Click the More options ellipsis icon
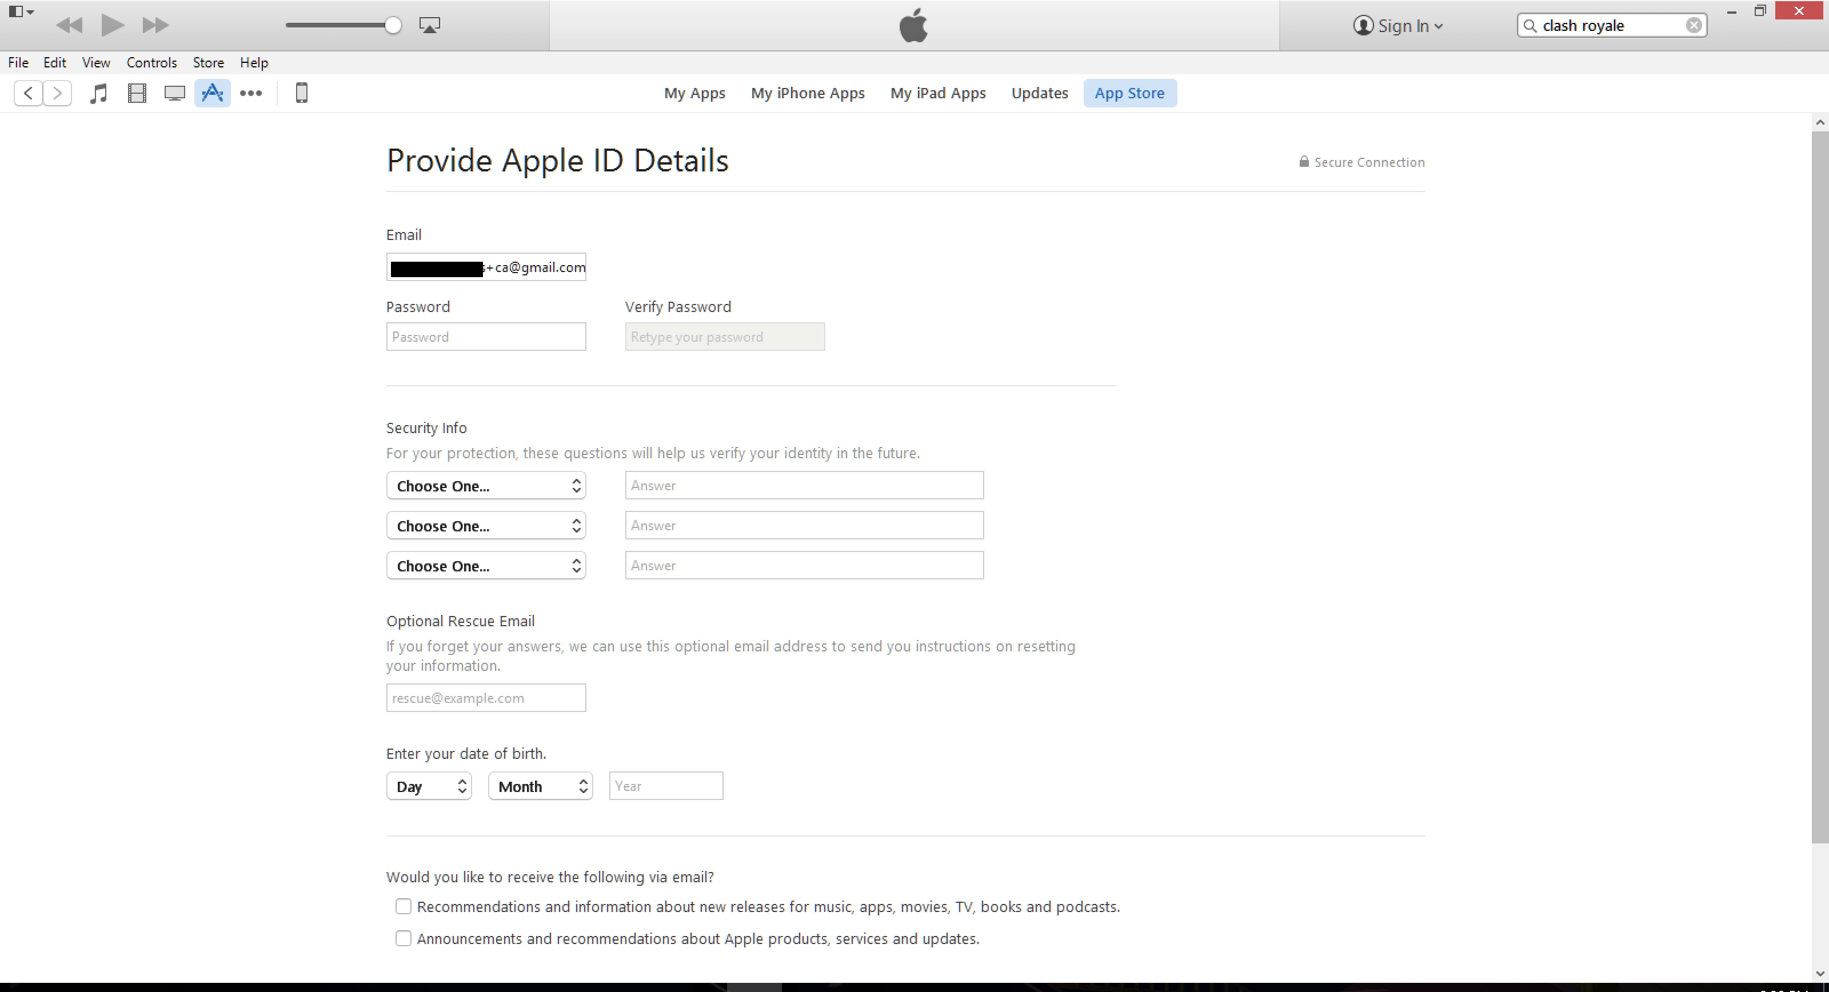Screen dimensions: 1829x992 [250, 93]
